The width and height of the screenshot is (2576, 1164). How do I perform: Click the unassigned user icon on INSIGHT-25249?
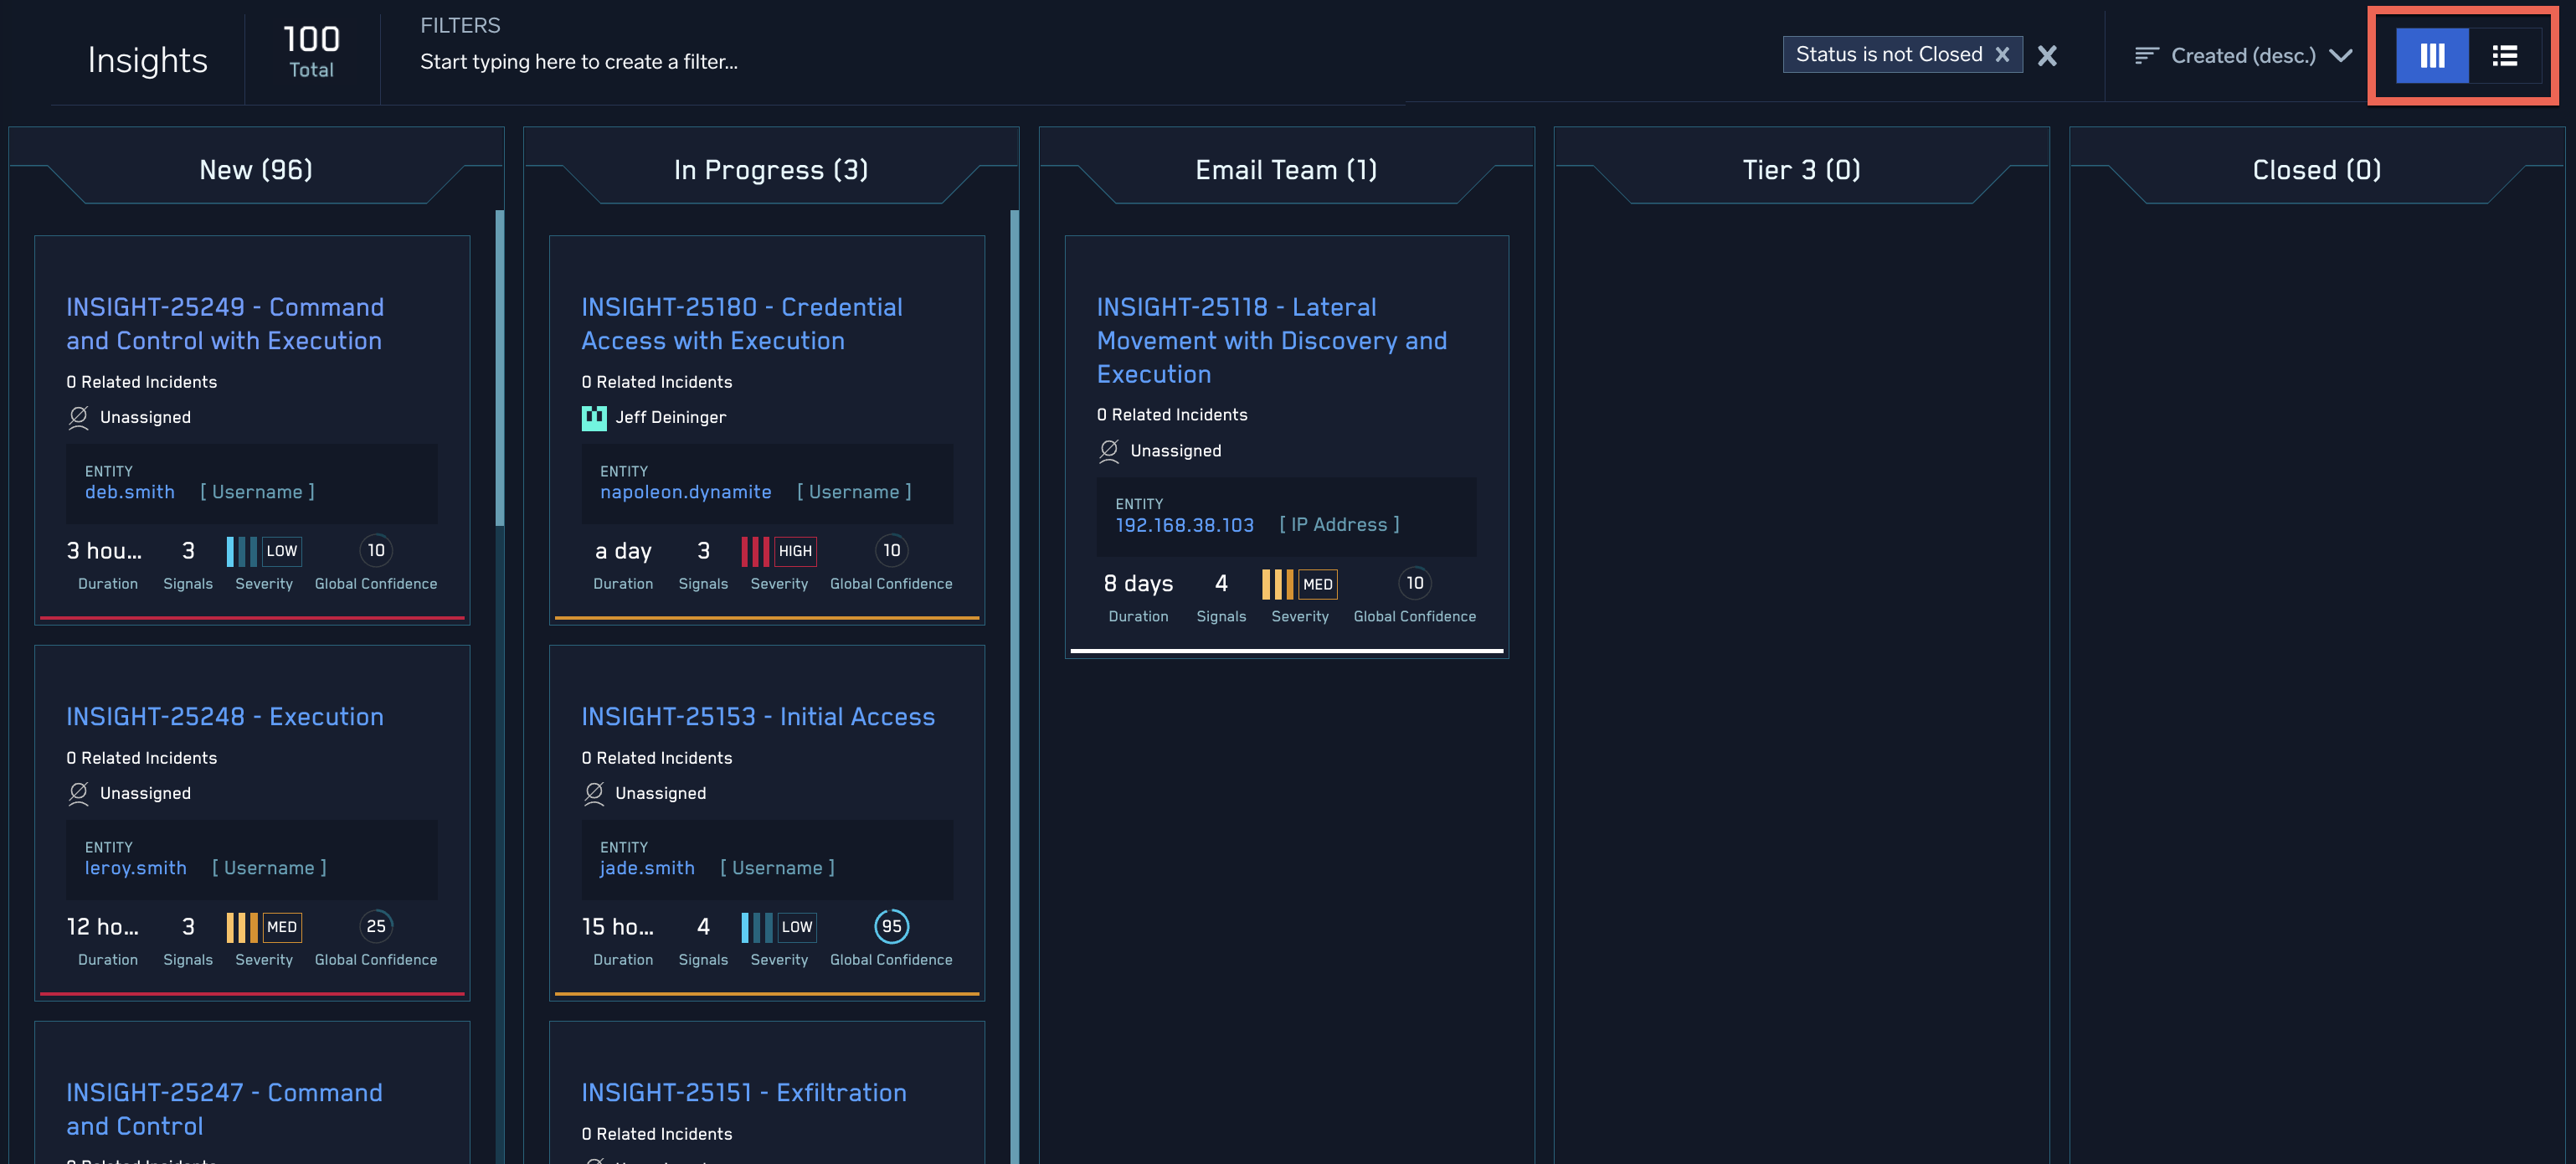(79, 418)
